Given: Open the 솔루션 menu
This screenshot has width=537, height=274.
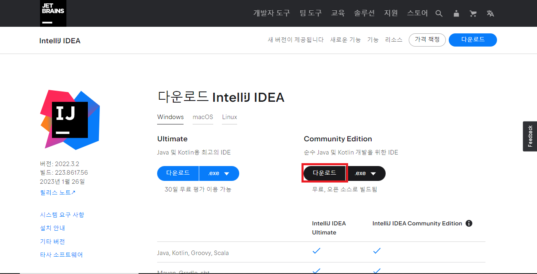Looking at the screenshot, I should (364, 13).
